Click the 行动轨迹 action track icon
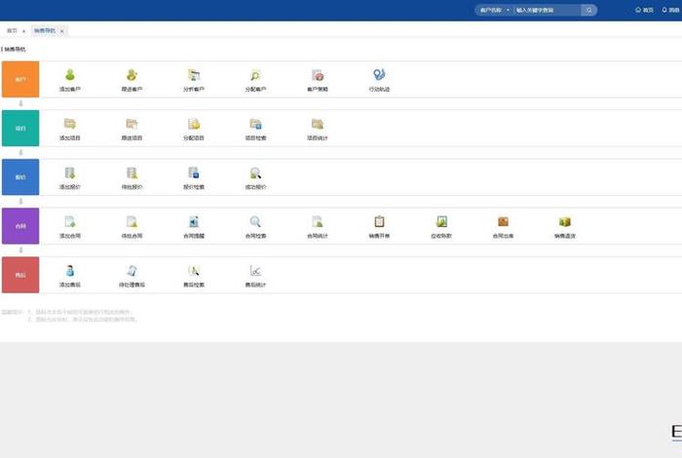This screenshot has height=458, width=682. point(379,75)
